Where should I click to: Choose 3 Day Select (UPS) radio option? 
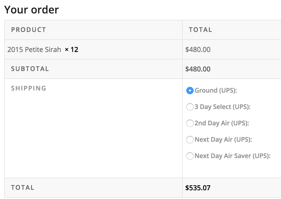pos(190,107)
